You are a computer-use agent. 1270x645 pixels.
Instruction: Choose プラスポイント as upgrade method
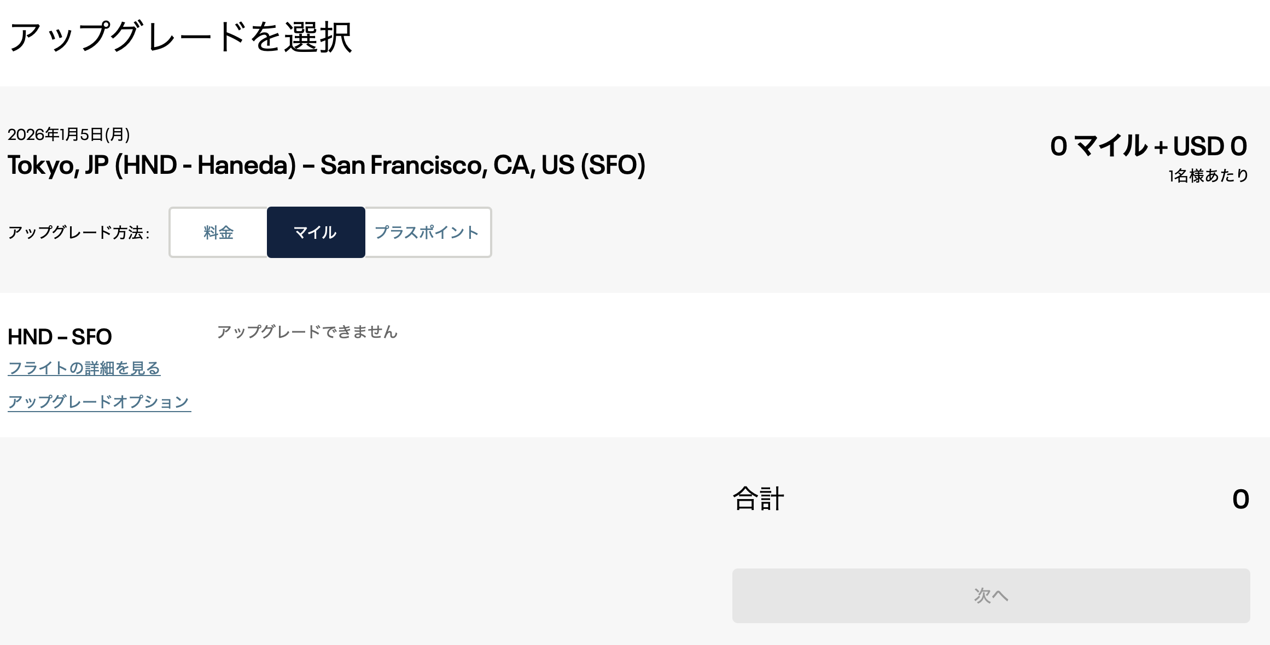(x=427, y=232)
